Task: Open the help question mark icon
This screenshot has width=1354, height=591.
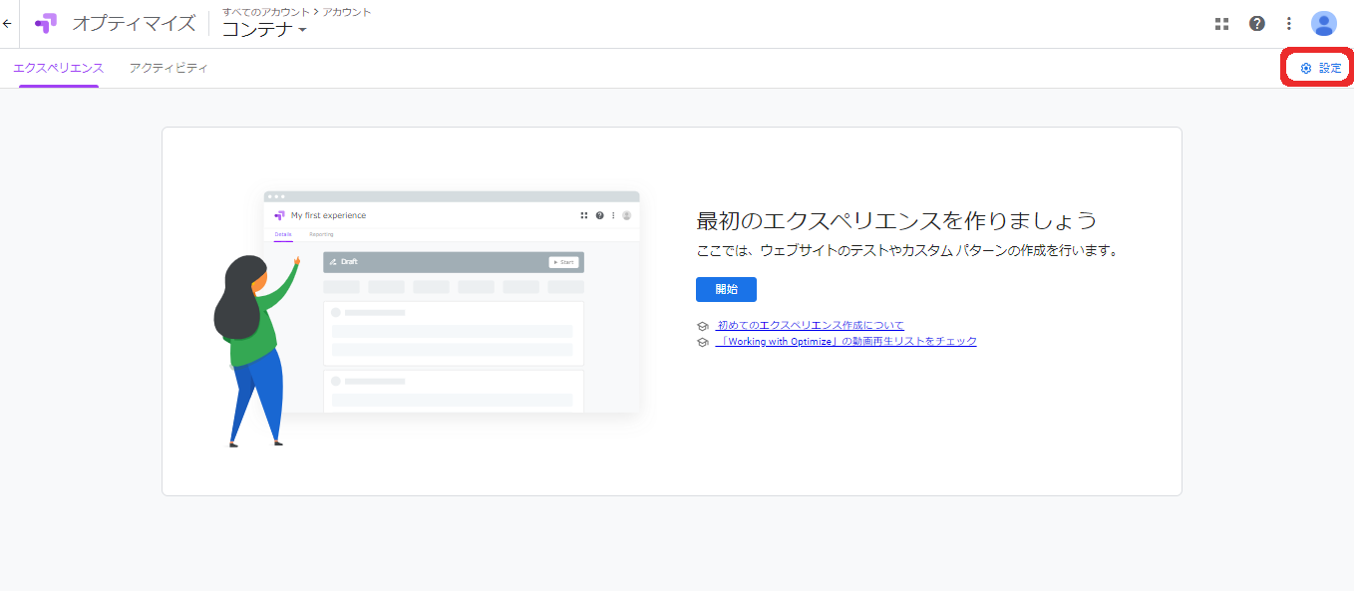Action: tap(1257, 23)
